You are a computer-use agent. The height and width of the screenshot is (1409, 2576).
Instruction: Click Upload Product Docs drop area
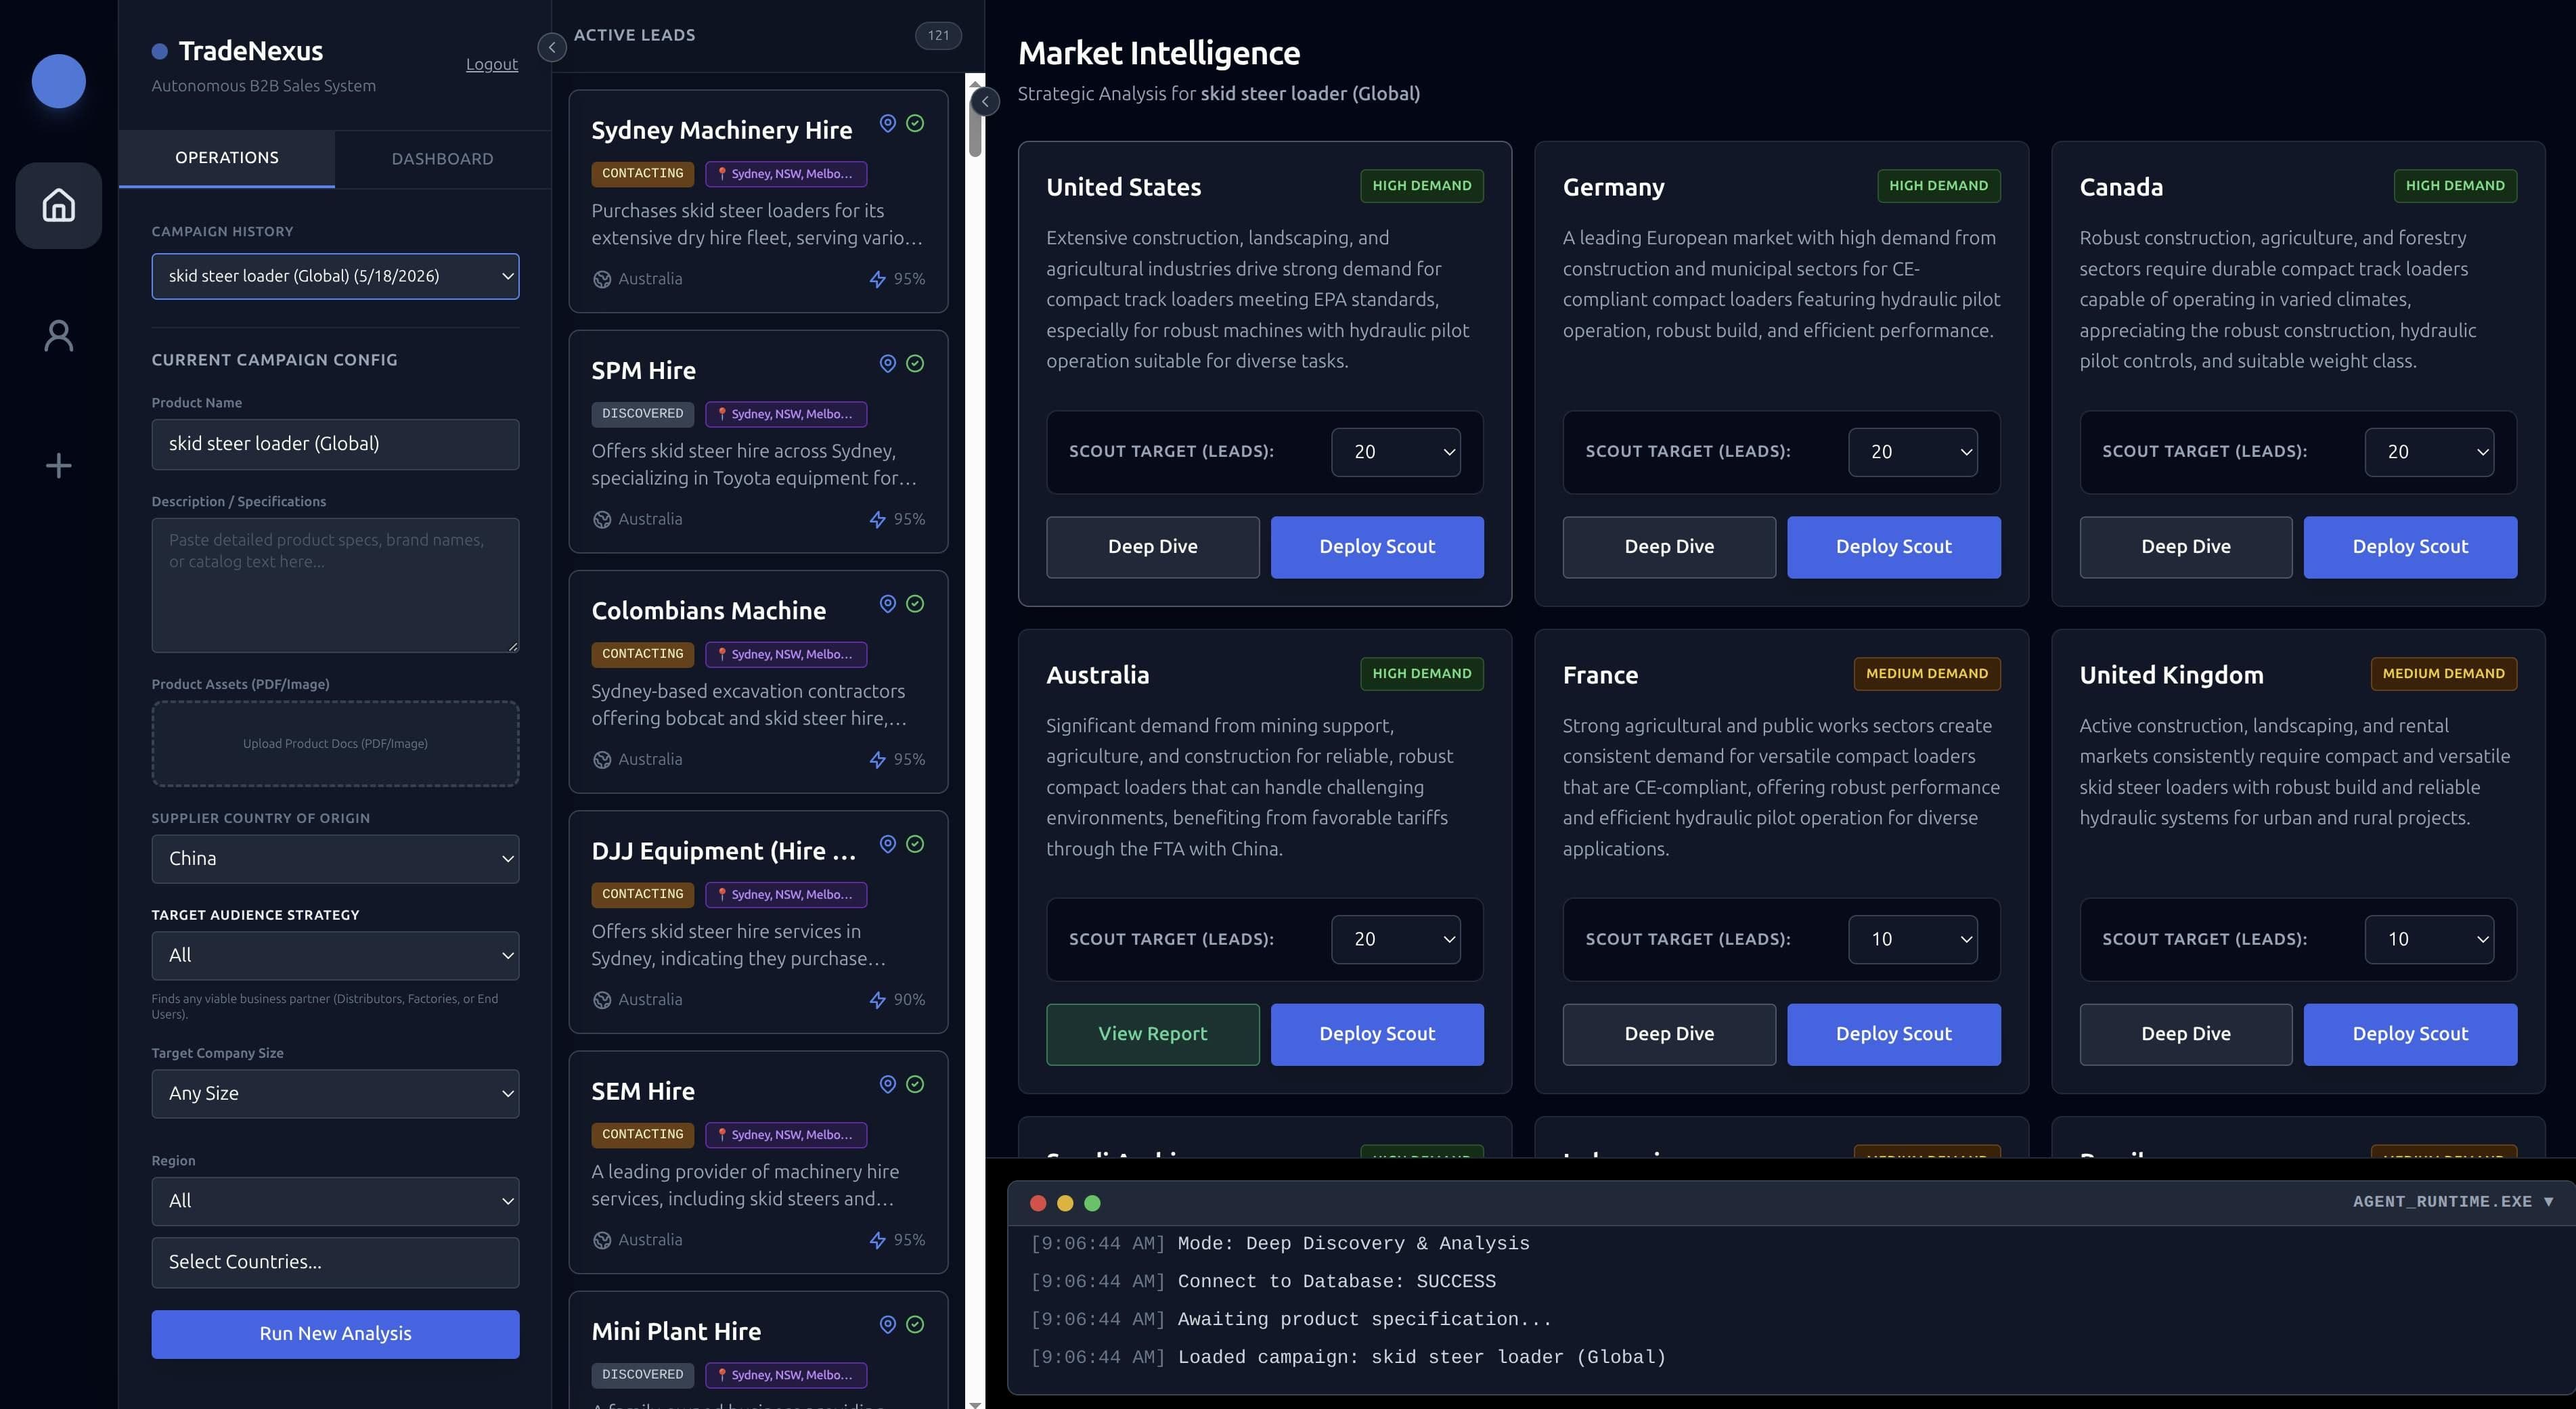pos(335,743)
